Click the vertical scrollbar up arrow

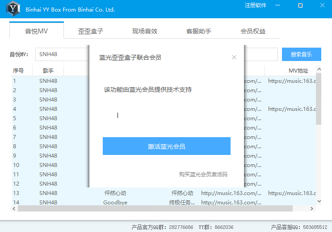319,69
